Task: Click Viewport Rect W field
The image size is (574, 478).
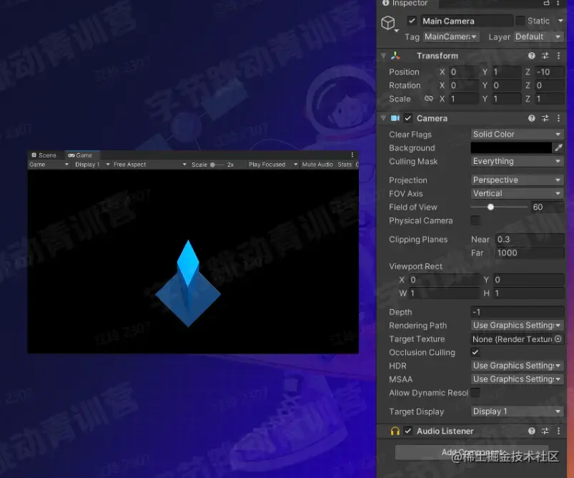Action: coord(444,293)
